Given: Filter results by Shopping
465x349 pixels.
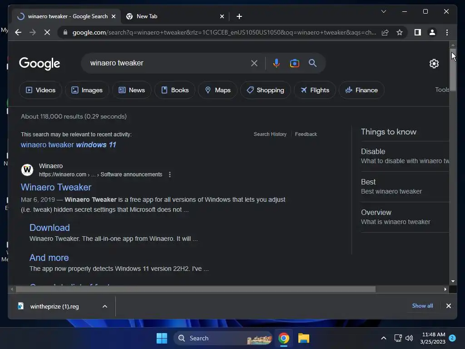Looking at the screenshot, I should [x=265, y=90].
